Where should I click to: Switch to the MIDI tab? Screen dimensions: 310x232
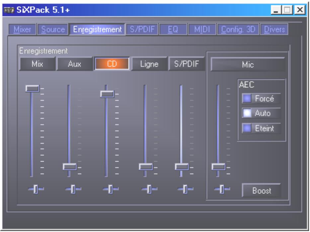point(202,29)
